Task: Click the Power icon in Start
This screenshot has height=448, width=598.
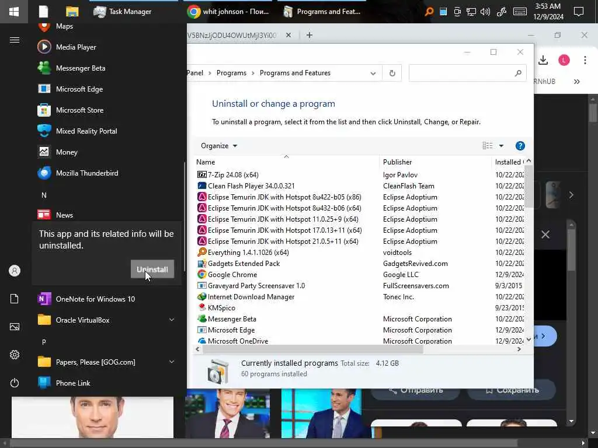Action: [x=15, y=383]
